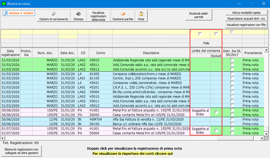Click 'Soggetta al limite' on the 01/07/2020 entry
The image size is (270, 158).
[200, 131]
